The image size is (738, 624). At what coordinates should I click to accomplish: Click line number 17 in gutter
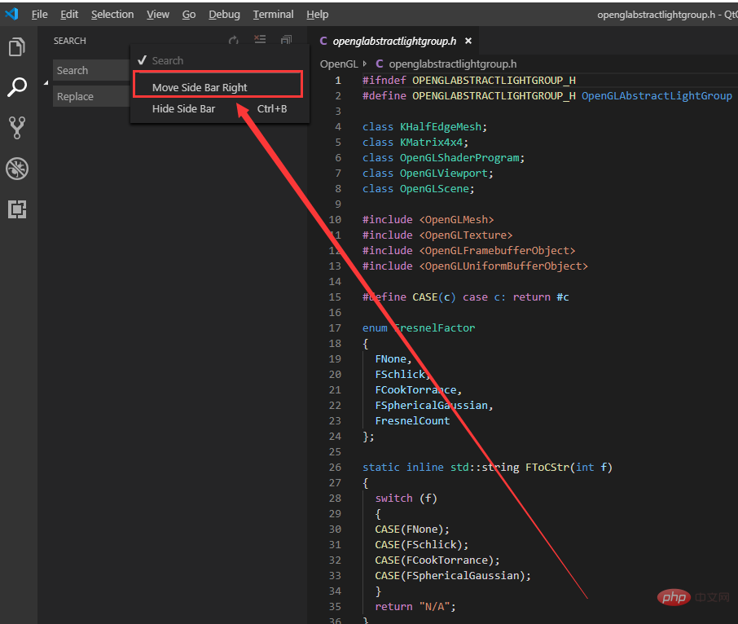(335, 328)
